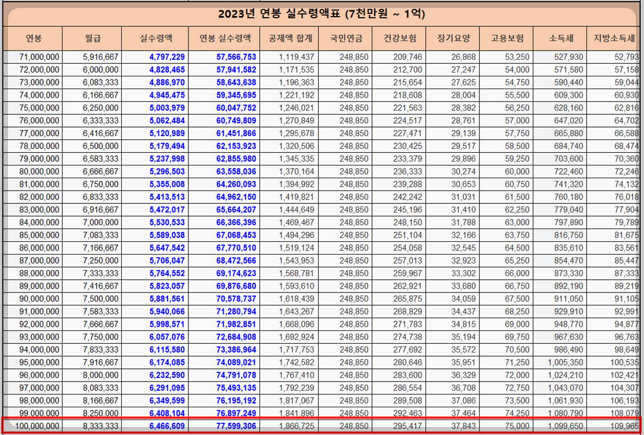Viewport: 644px width, 435px height.
Task: Select the 공제액 합계 column header
Action: pos(289,38)
